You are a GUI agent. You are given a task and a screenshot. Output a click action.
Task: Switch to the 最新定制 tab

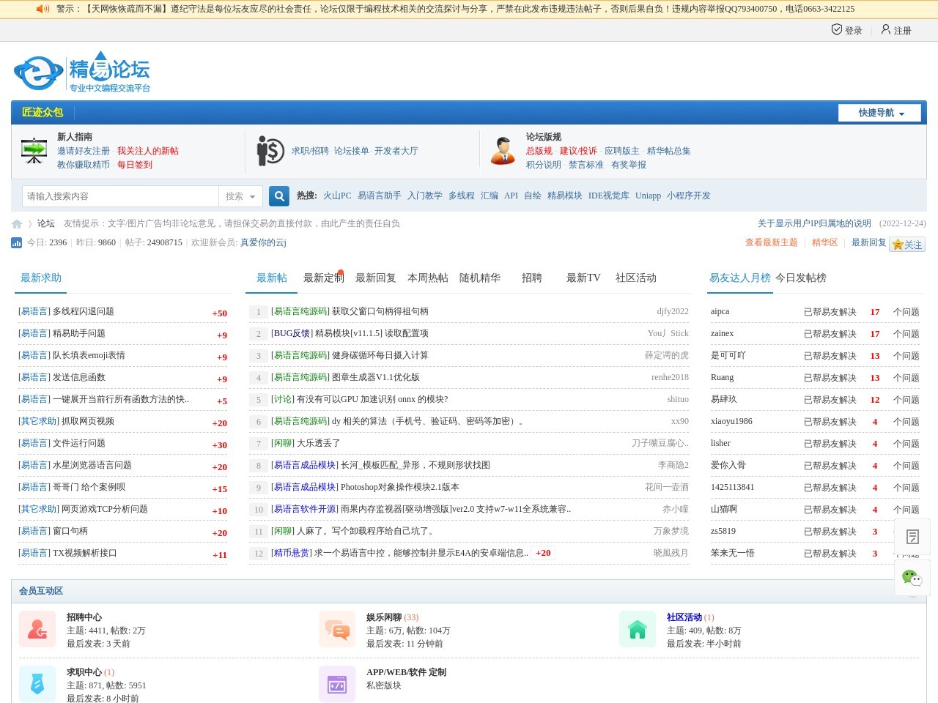pos(323,278)
